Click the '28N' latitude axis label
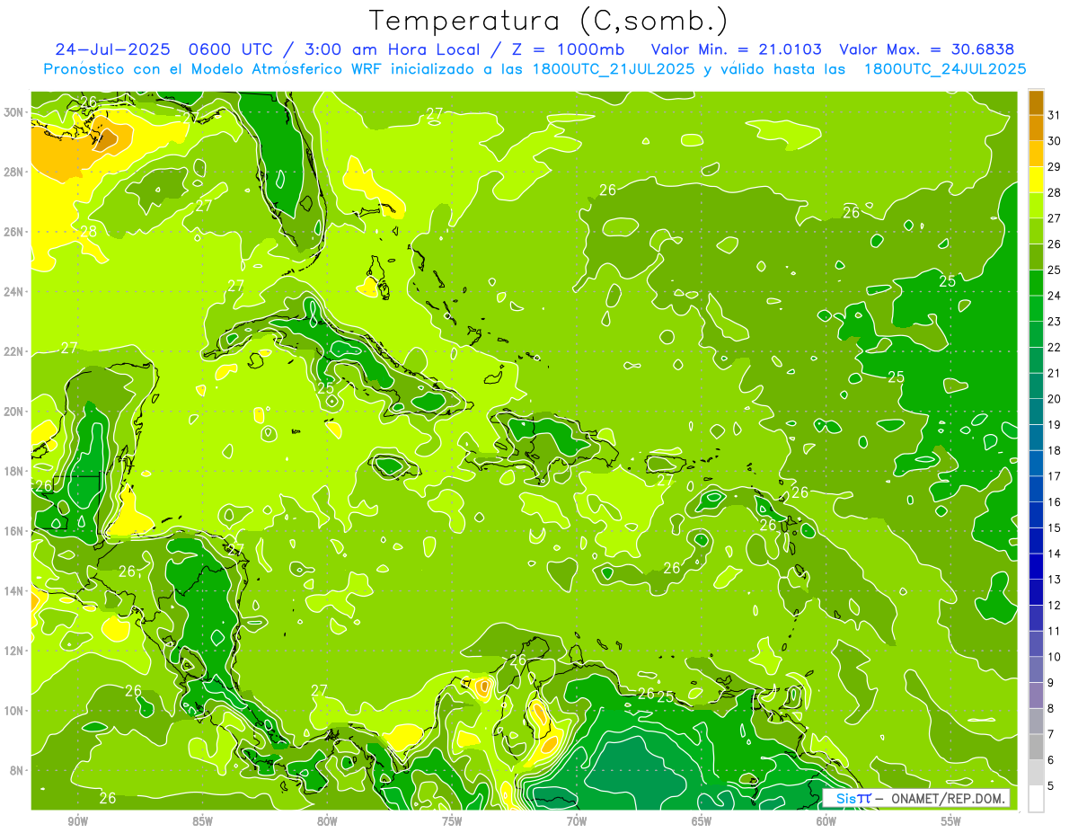 [15, 172]
